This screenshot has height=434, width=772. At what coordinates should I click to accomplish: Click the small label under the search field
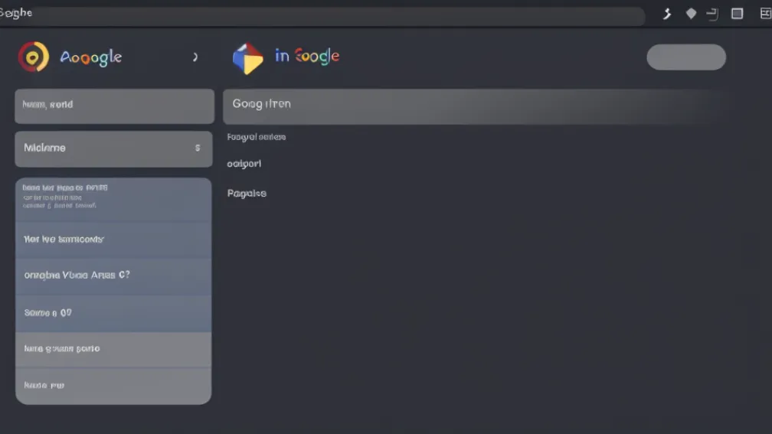pos(257,137)
